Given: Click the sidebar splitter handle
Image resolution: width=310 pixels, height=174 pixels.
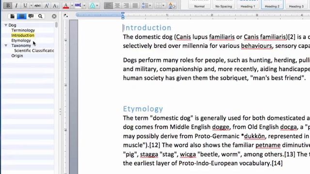Looking at the screenshot, I should pyautogui.click(x=60, y=112).
